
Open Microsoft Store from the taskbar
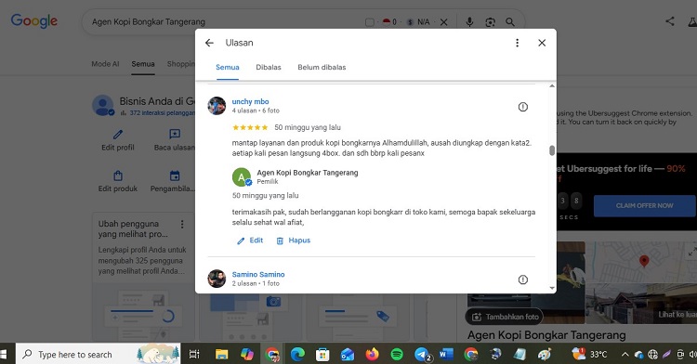[322, 354]
